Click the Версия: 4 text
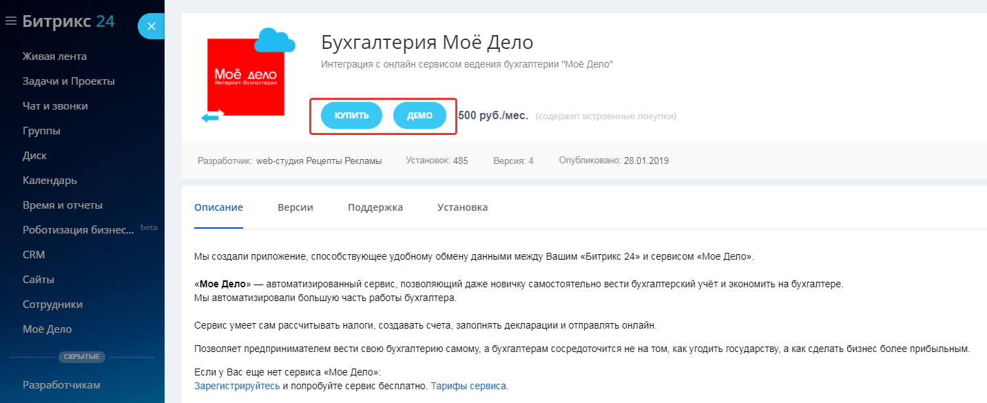 click(x=513, y=161)
